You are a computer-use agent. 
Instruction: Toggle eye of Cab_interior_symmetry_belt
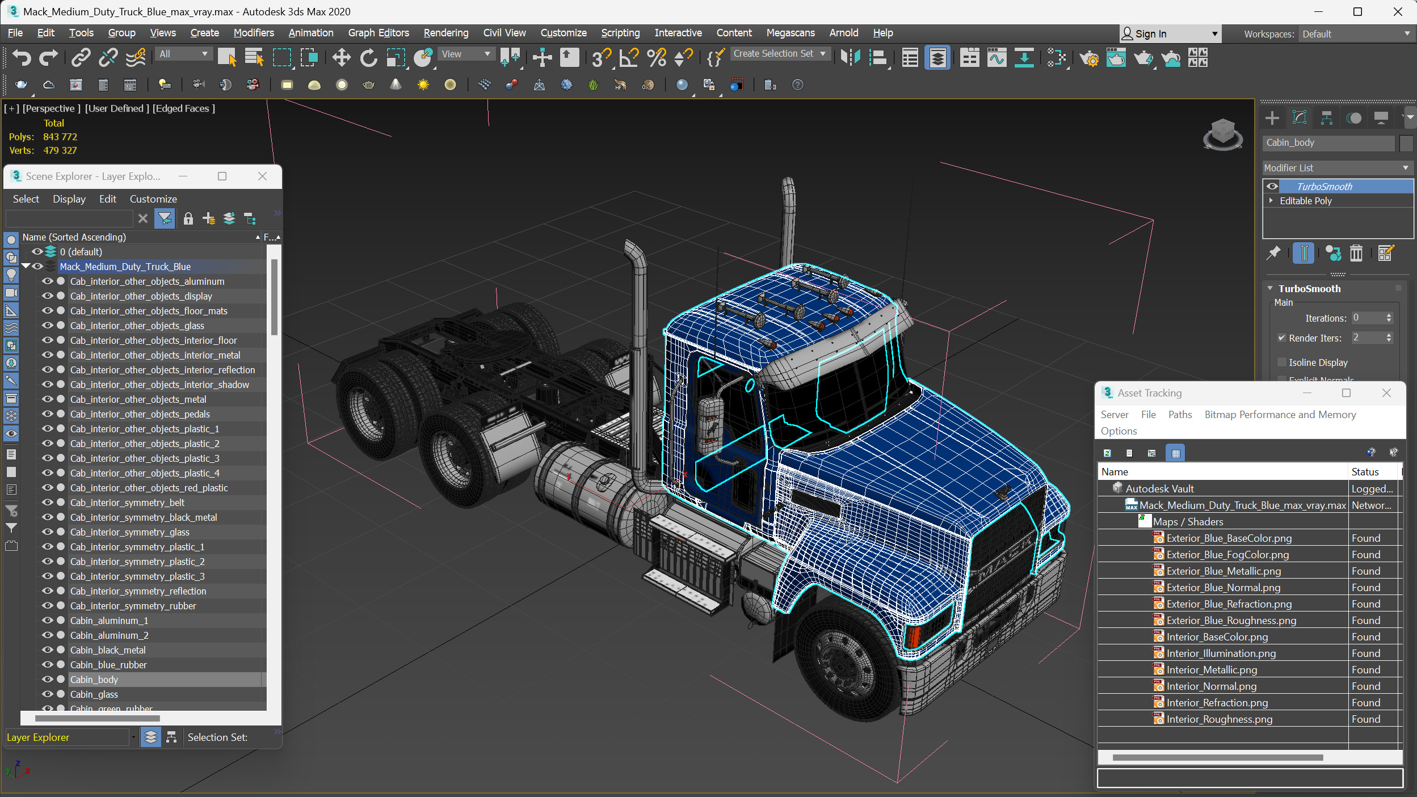(47, 502)
